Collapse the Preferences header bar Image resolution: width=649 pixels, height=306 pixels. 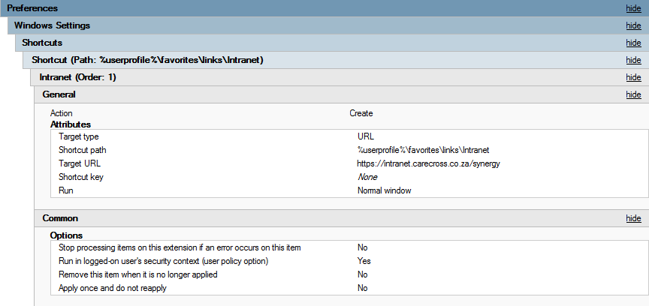pos(324,8)
